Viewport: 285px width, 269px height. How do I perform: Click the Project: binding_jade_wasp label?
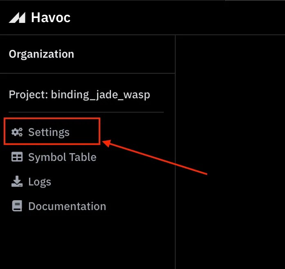click(x=79, y=95)
